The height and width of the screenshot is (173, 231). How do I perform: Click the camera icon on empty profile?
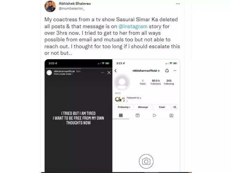(x=146, y=161)
